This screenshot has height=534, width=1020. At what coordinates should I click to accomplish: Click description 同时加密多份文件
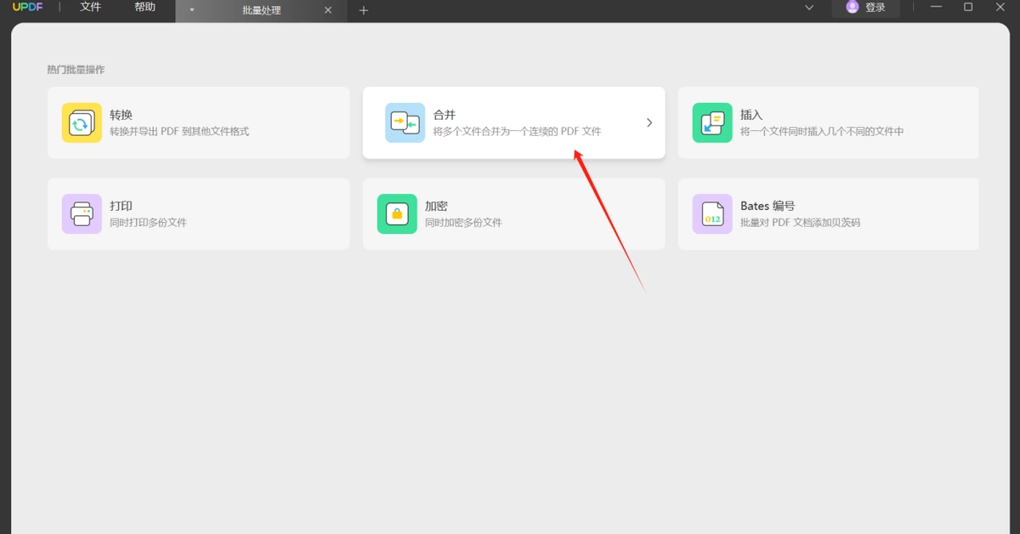pyautogui.click(x=463, y=223)
